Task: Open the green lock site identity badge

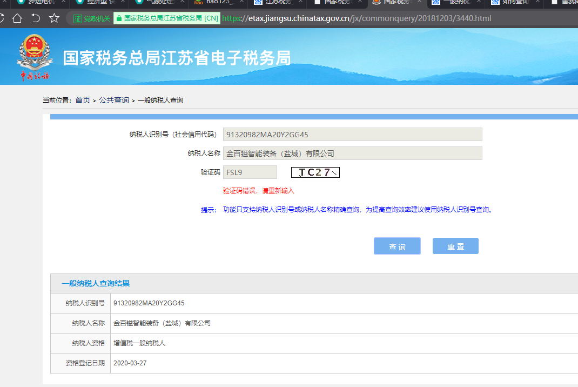Action: (x=166, y=18)
